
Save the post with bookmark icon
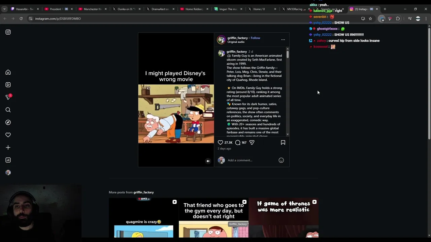[283, 143]
